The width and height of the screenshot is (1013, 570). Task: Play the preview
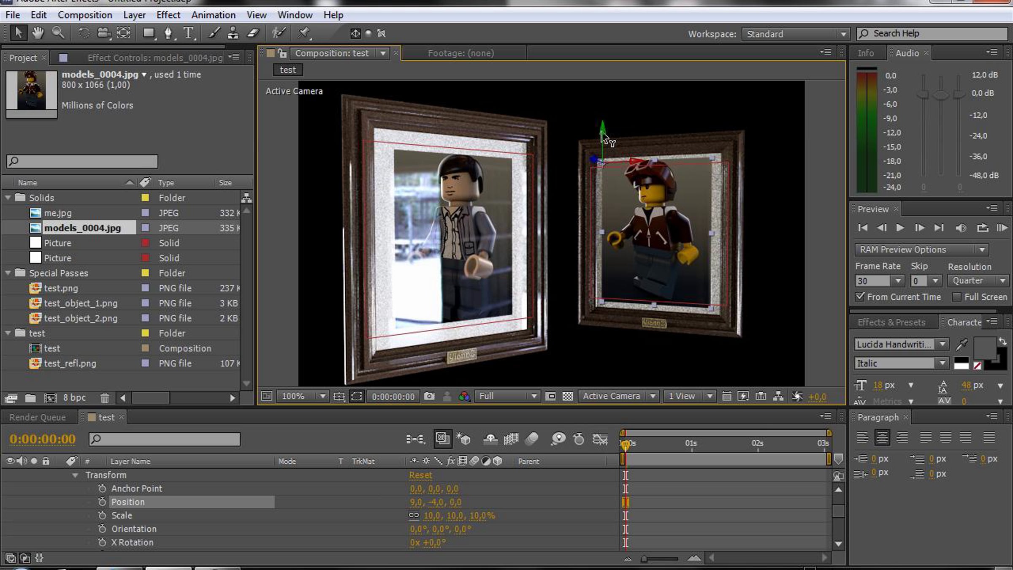point(899,228)
